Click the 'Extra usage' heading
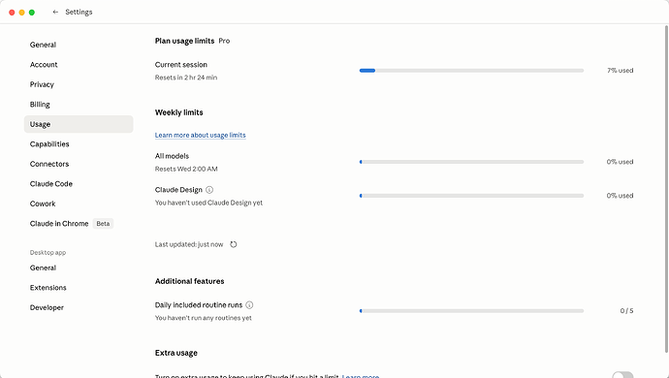 (176, 353)
